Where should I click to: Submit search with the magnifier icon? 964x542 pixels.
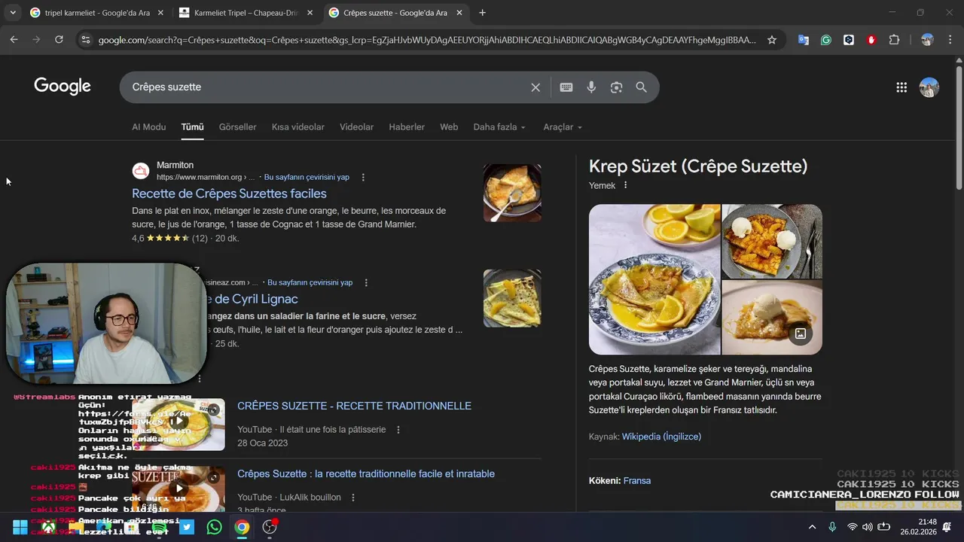(x=641, y=87)
